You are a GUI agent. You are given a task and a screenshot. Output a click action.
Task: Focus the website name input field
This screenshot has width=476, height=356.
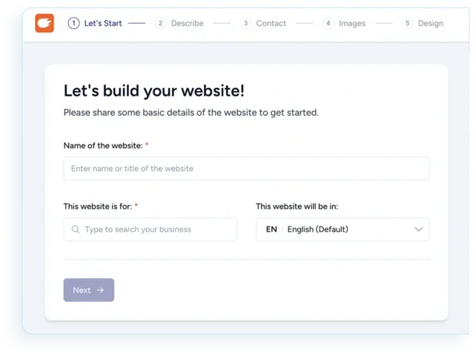point(246,168)
